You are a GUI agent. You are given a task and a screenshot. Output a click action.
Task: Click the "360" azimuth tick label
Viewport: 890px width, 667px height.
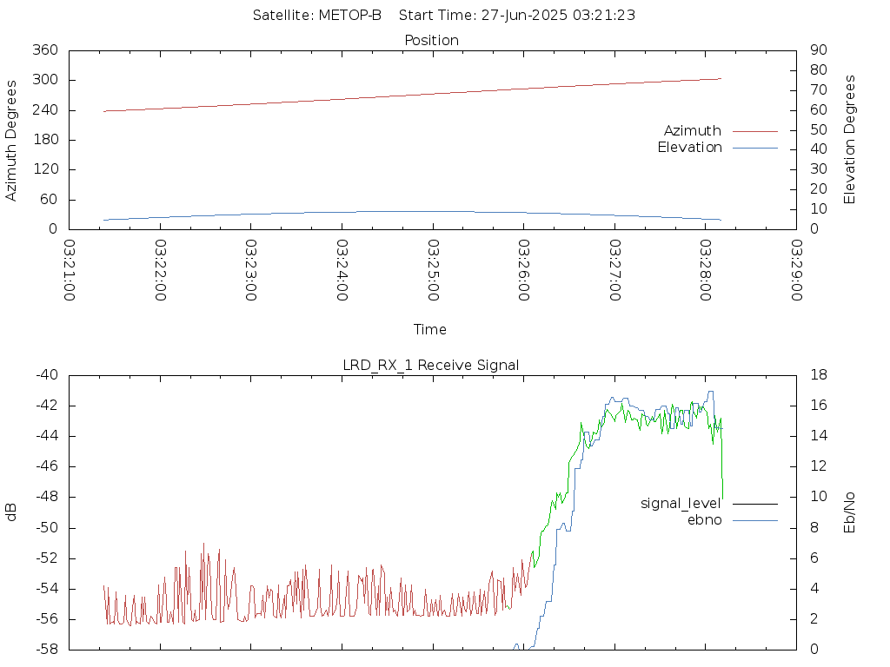(x=45, y=50)
